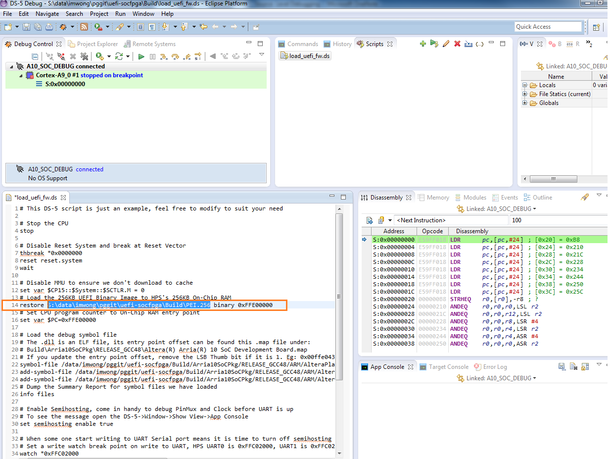This screenshot has height=459, width=610.
Task: Run the selected script with green arrow
Action: 434,44
